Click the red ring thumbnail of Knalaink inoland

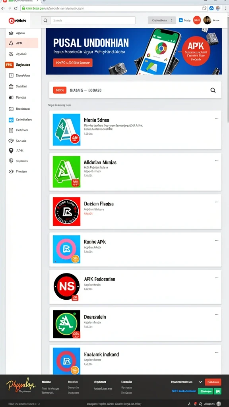coord(66,361)
